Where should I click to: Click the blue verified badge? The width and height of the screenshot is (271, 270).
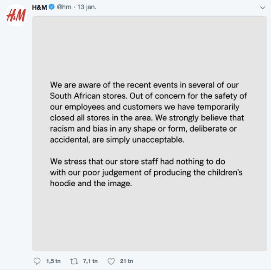(52, 7)
